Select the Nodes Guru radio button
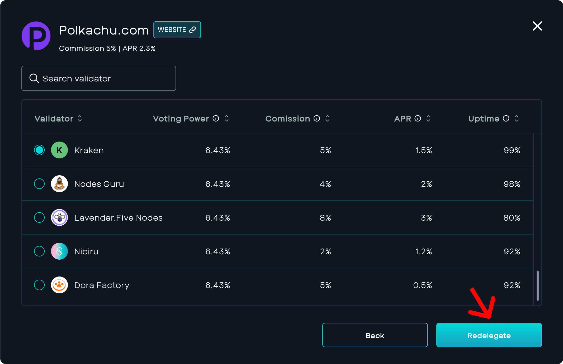 39,184
